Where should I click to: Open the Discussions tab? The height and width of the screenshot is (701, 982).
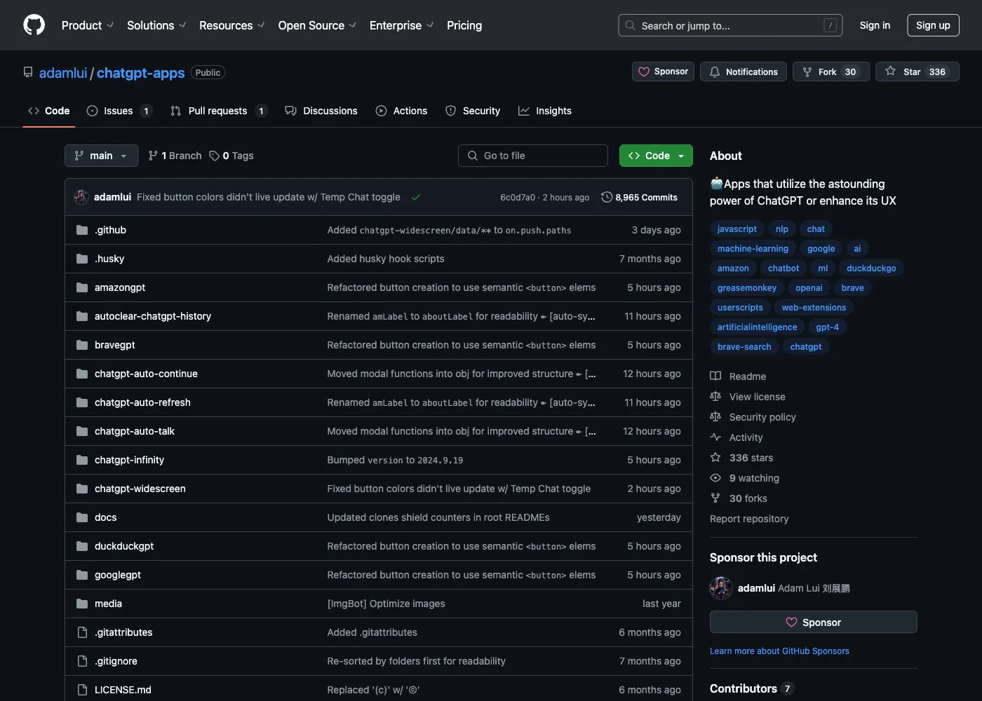click(x=321, y=111)
